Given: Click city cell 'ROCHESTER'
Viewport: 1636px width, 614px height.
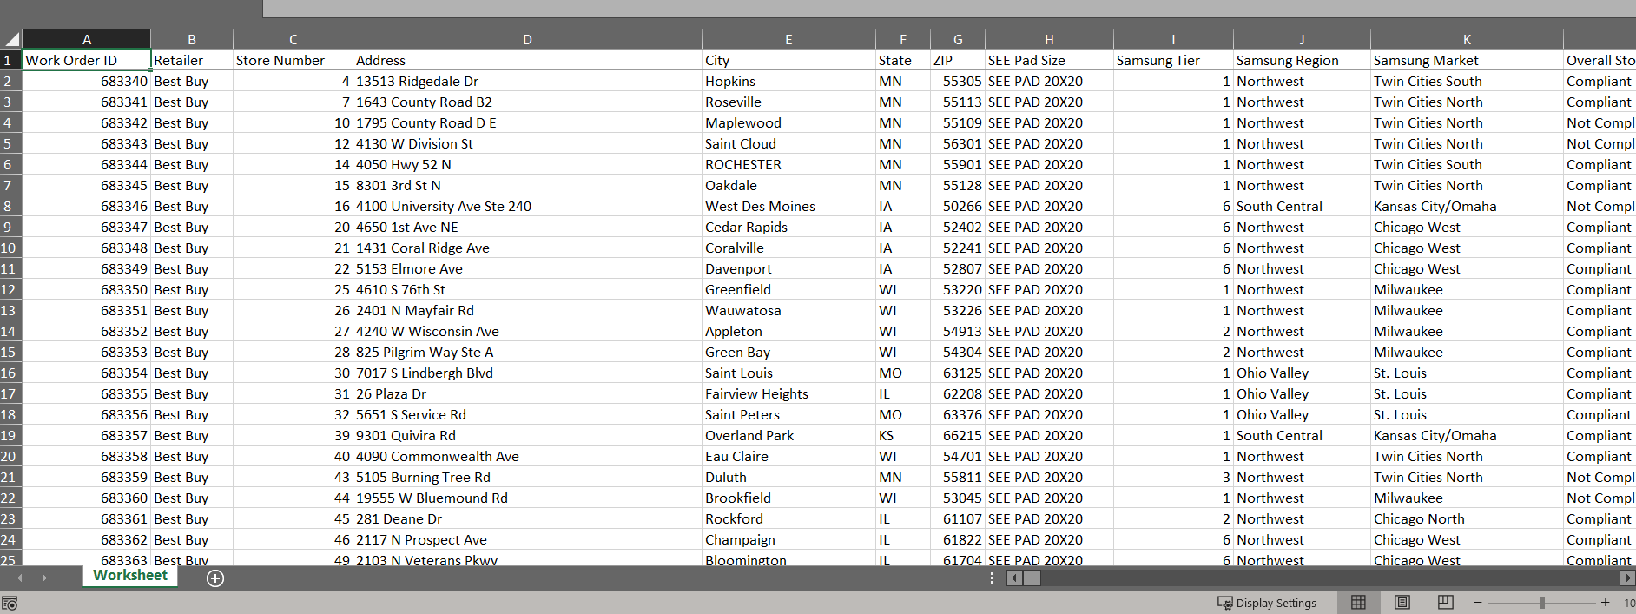Looking at the screenshot, I should pos(788,164).
